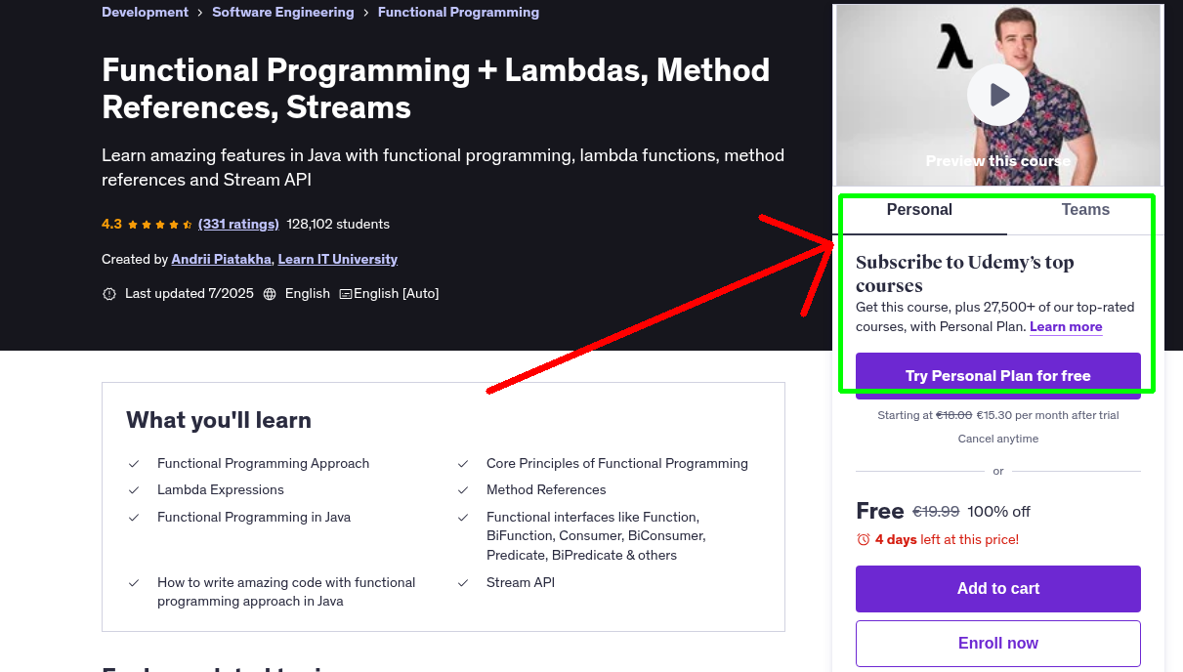Screen dimensions: 1183x672
Task: Click the checkmark beside Method References
Action: [x=463, y=490]
